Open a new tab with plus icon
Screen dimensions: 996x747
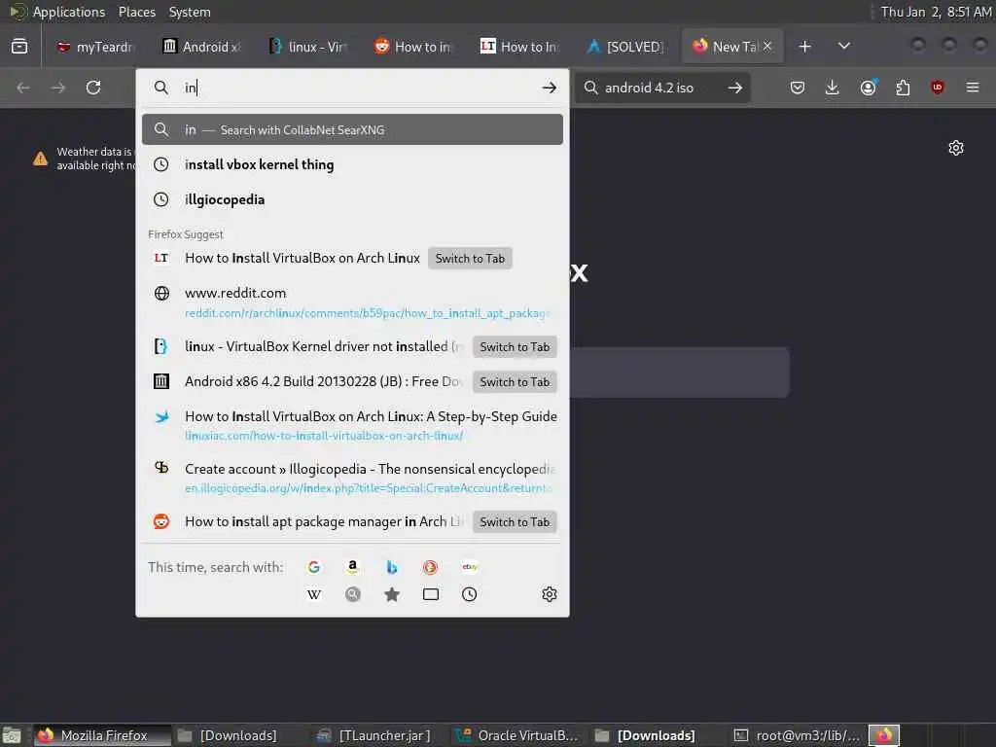pyautogui.click(x=804, y=47)
